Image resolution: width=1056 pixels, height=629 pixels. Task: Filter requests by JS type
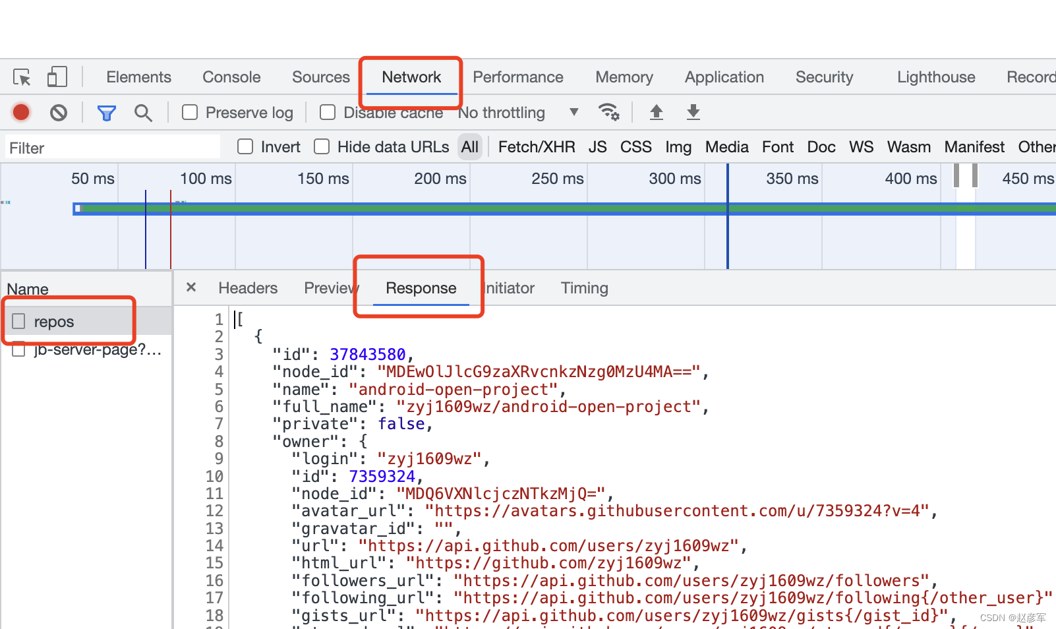coord(598,147)
